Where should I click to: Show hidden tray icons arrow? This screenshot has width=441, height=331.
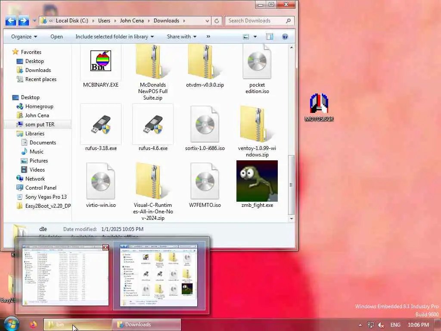click(x=360, y=325)
